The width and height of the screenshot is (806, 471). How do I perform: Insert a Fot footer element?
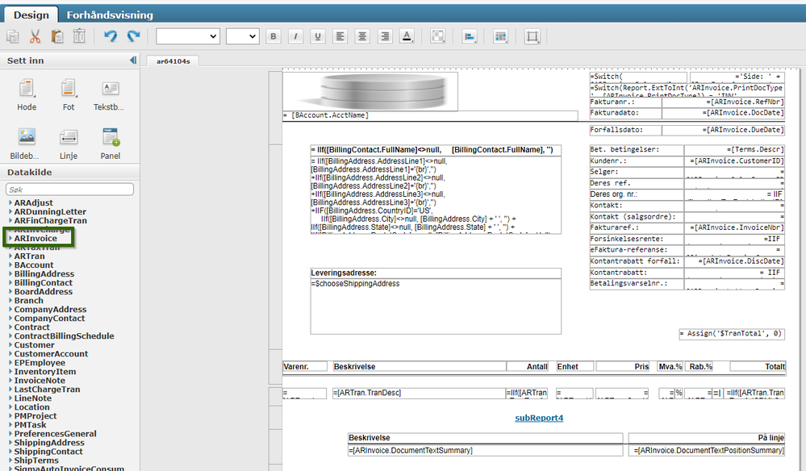(69, 91)
